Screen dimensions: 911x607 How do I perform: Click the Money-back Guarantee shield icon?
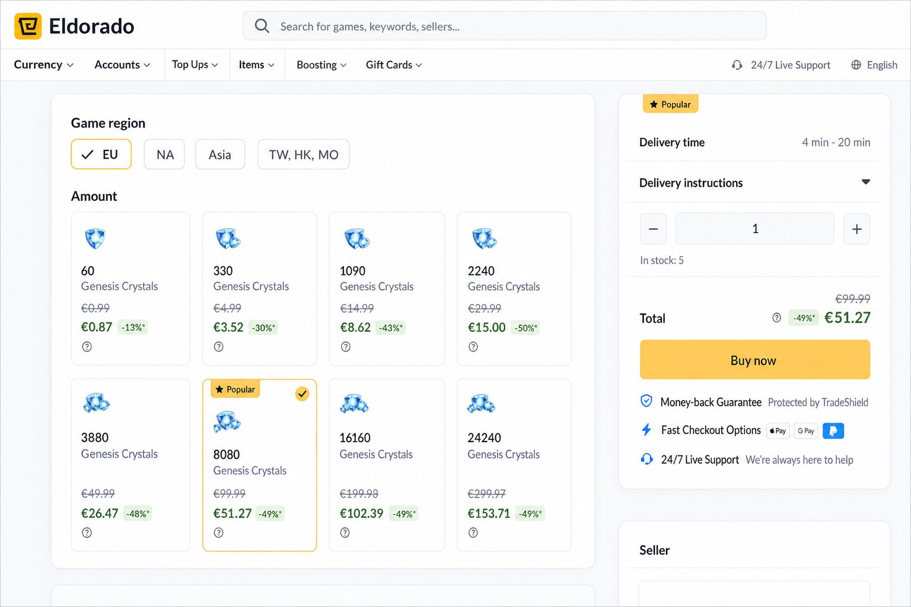point(646,401)
